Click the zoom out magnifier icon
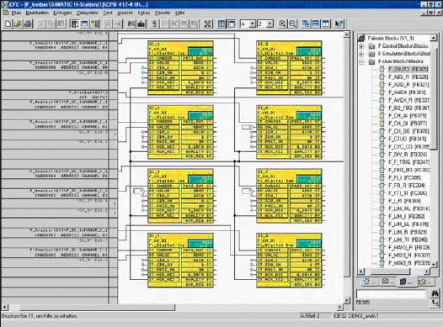The width and height of the screenshot is (443, 327). point(292,24)
